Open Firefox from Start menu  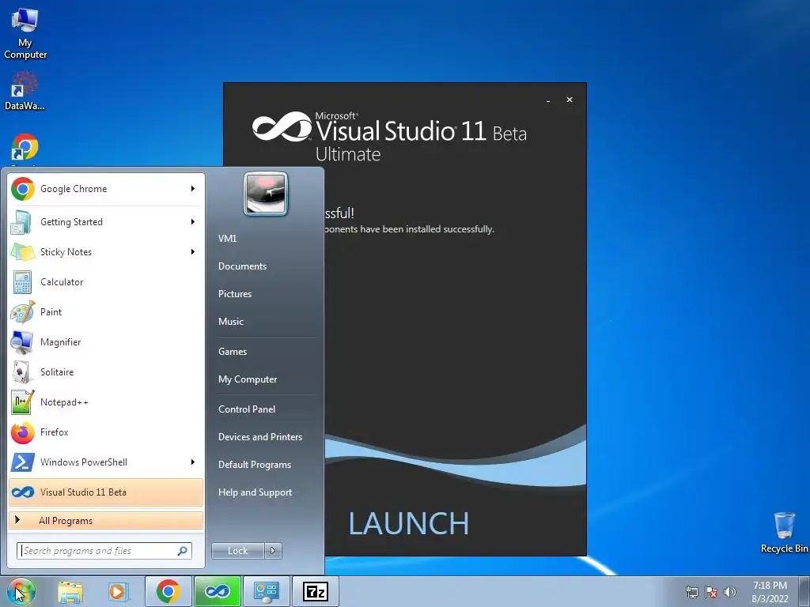[106, 432]
